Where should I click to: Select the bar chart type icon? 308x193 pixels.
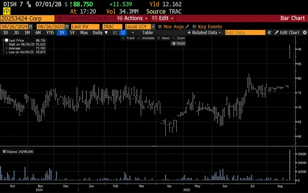123,33
